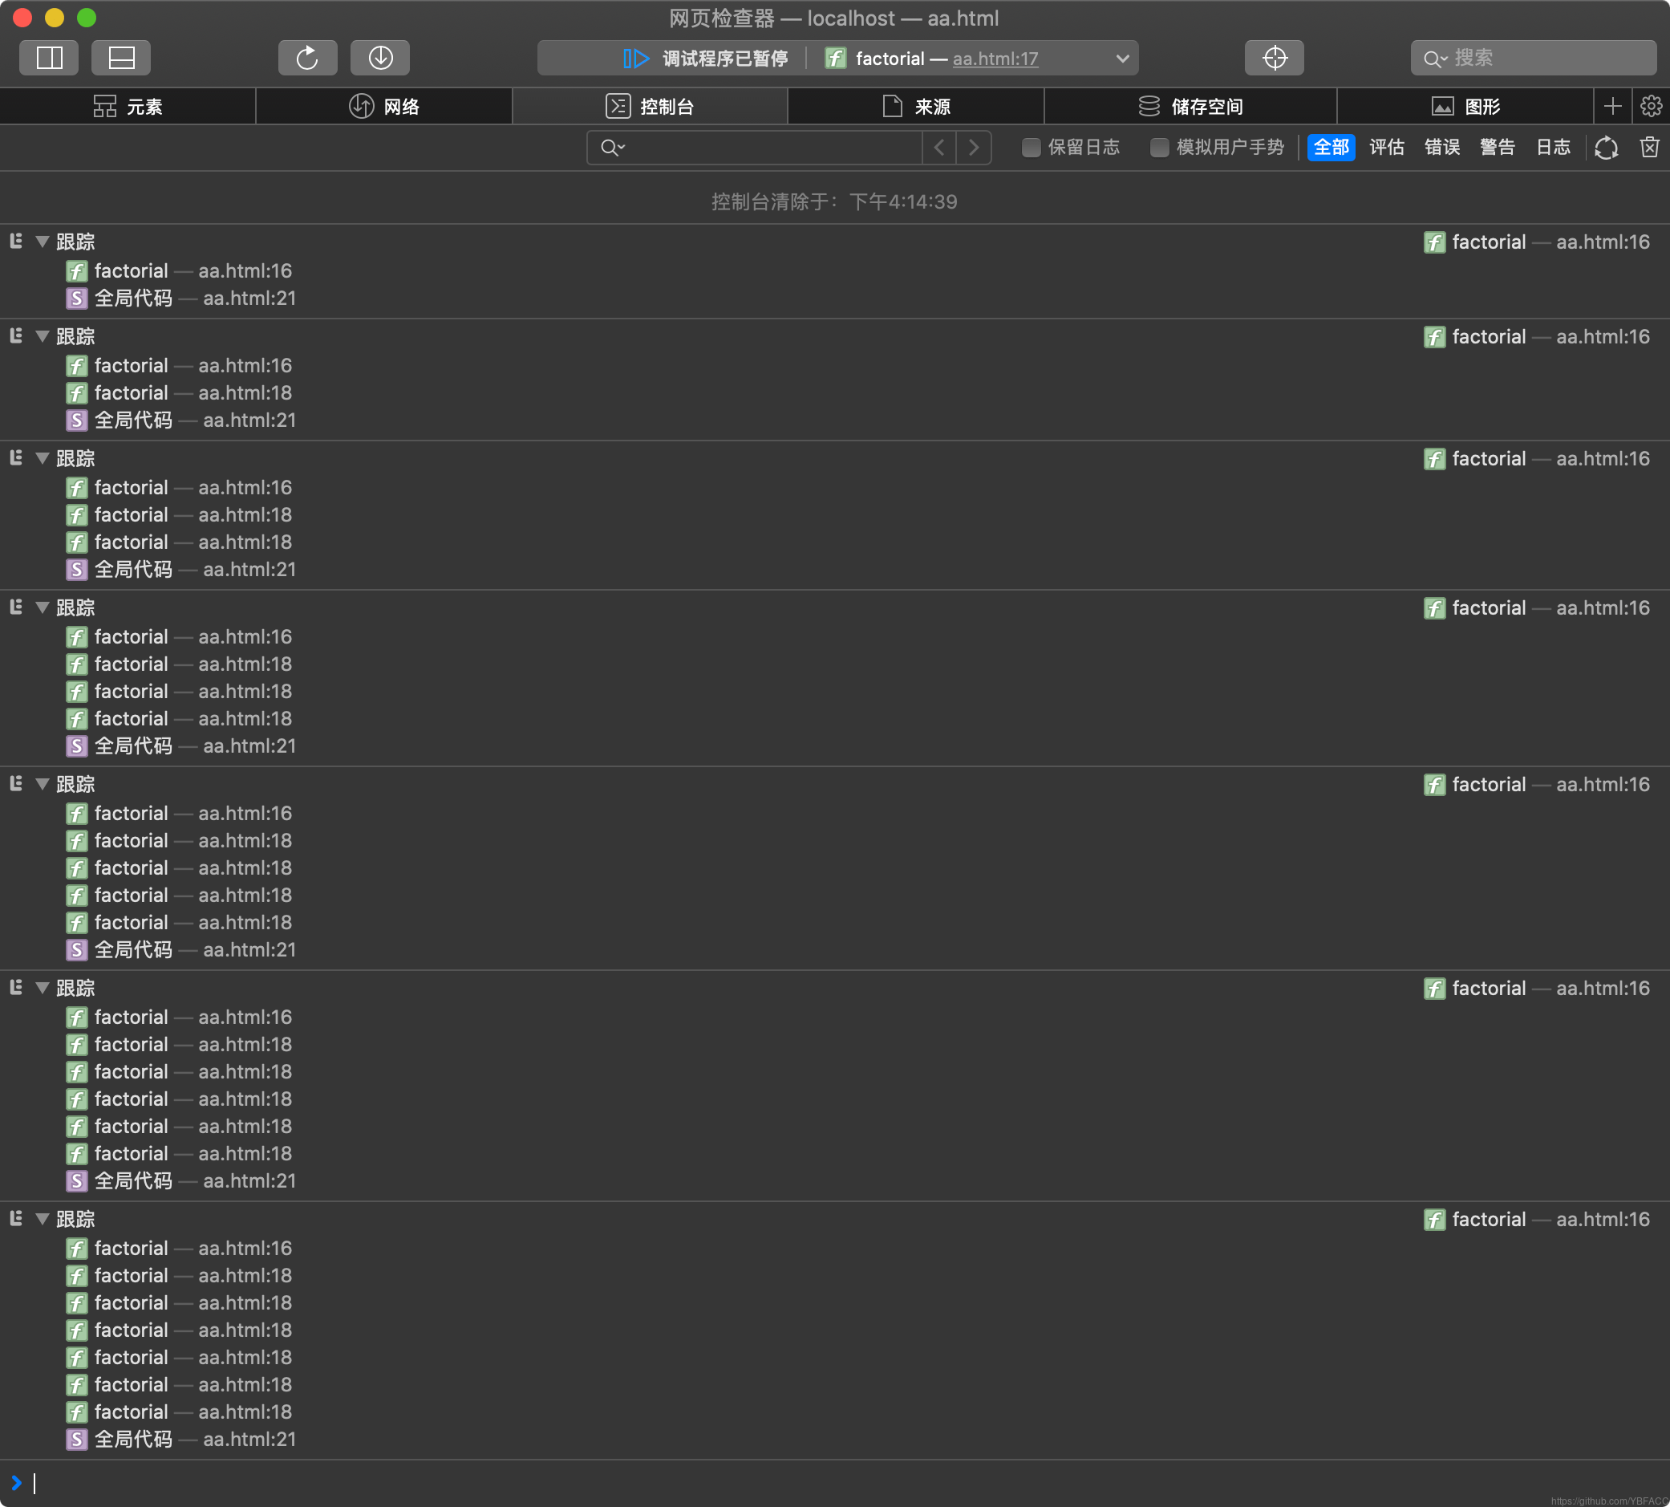This screenshot has height=1507, width=1670.
Task: Click the console clear-on-reload circular arrows icon
Action: (x=1607, y=148)
